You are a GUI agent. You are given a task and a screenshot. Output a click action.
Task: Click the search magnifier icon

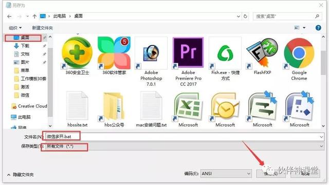point(317,16)
